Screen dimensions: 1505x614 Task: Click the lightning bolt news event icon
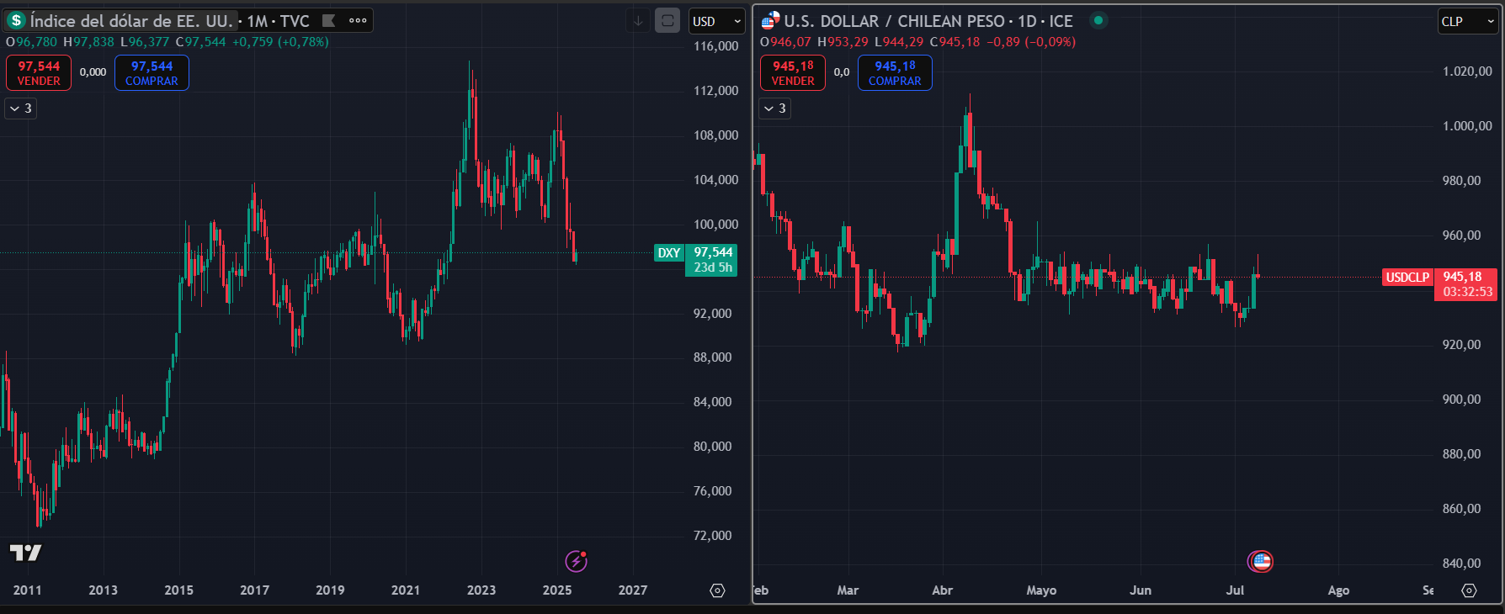[576, 561]
